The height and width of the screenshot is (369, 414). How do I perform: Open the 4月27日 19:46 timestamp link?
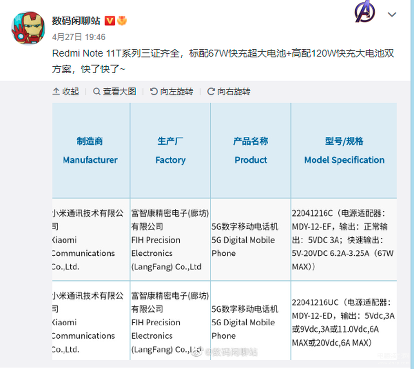(79, 37)
